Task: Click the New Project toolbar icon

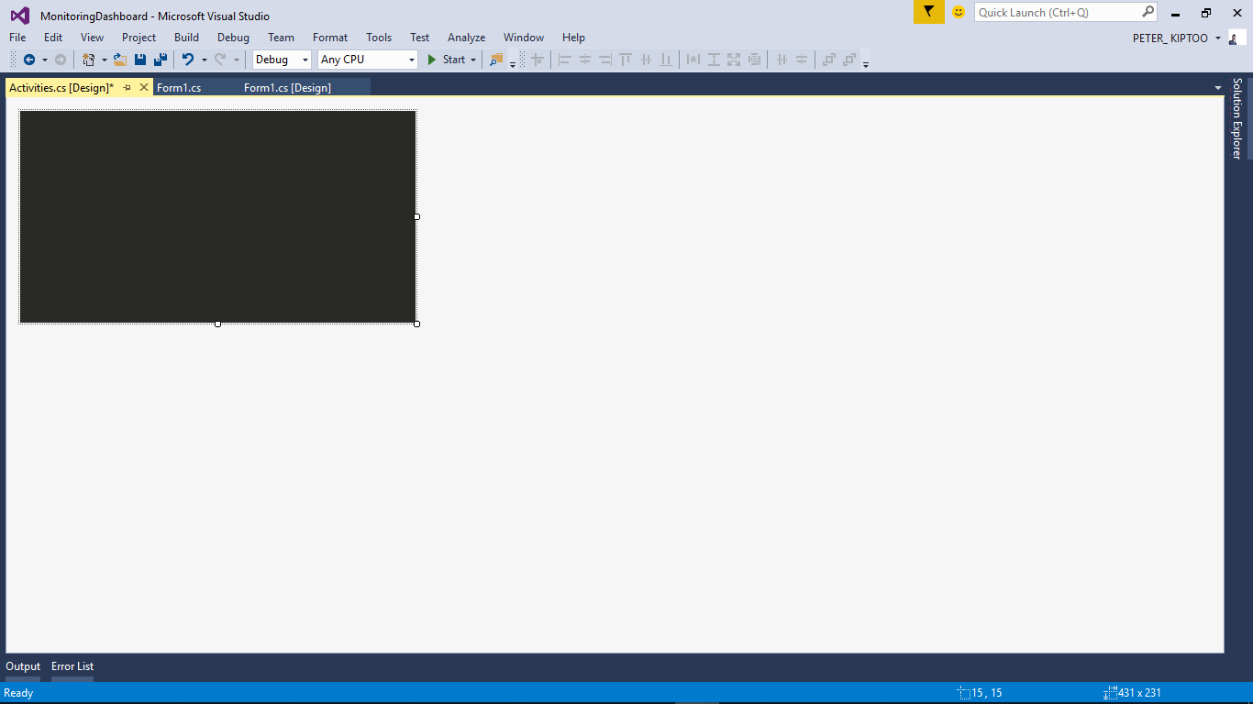Action: click(89, 59)
